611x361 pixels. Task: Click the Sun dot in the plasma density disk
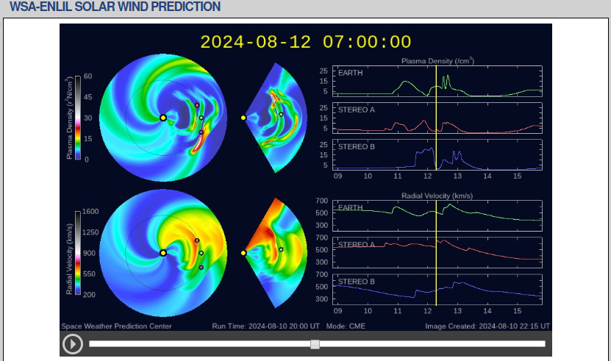point(162,118)
